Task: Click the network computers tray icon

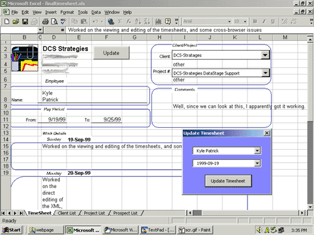Action: tap(281, 230)
